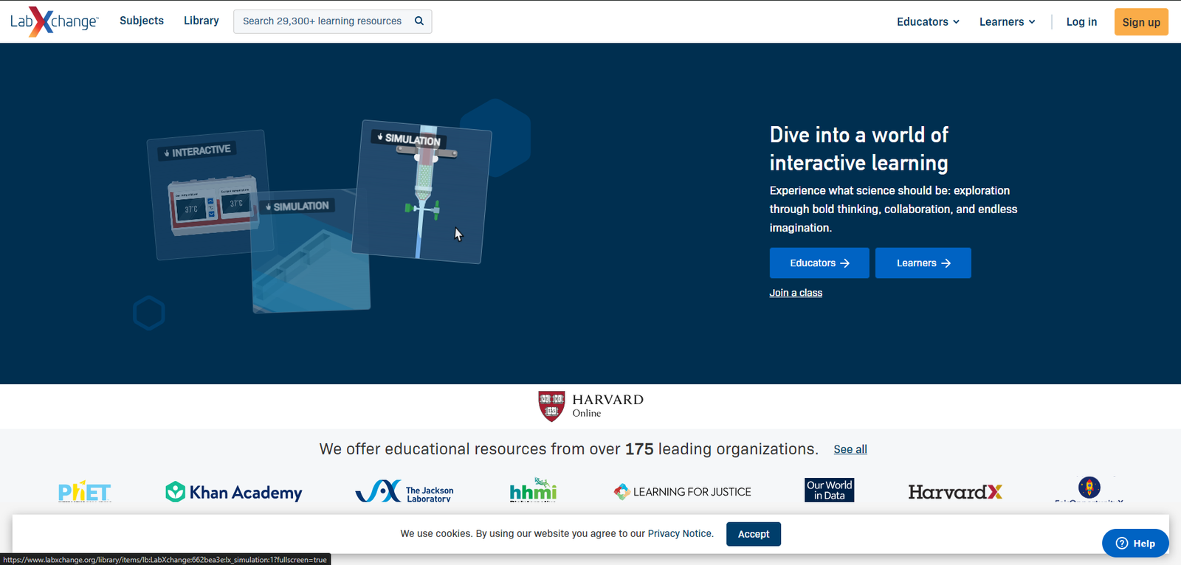The width and height of the screenshot is (1181, 565).
Task: Open the HarvardX logo
Action: (x=954, y=492)
